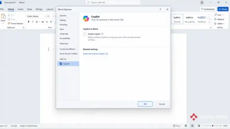Screen dimensions: 230x129
Task: Select the Home ribbon tab
Action: (x=11, y=9)
